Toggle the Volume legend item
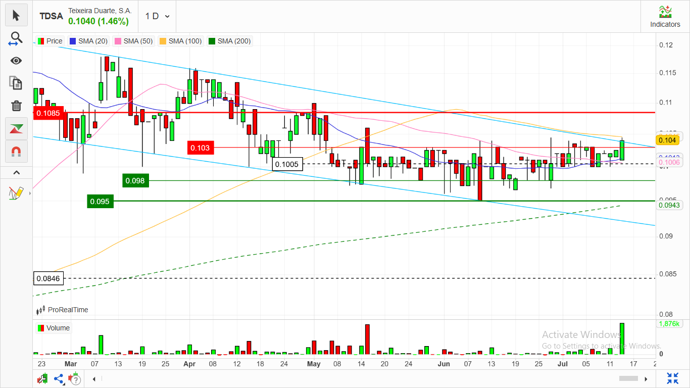 54,328
